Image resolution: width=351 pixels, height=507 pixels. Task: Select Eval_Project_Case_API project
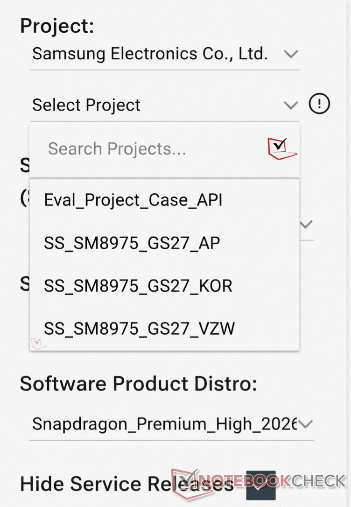[164, 200]
